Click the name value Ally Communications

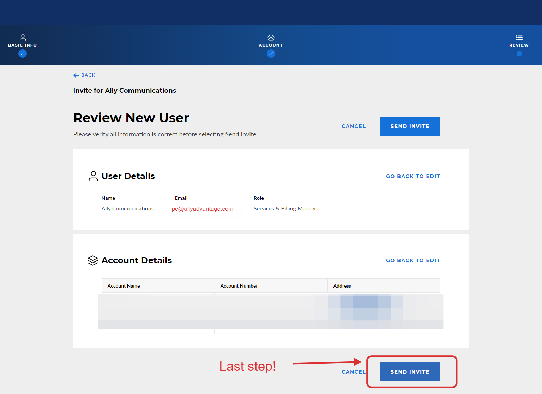128,209
